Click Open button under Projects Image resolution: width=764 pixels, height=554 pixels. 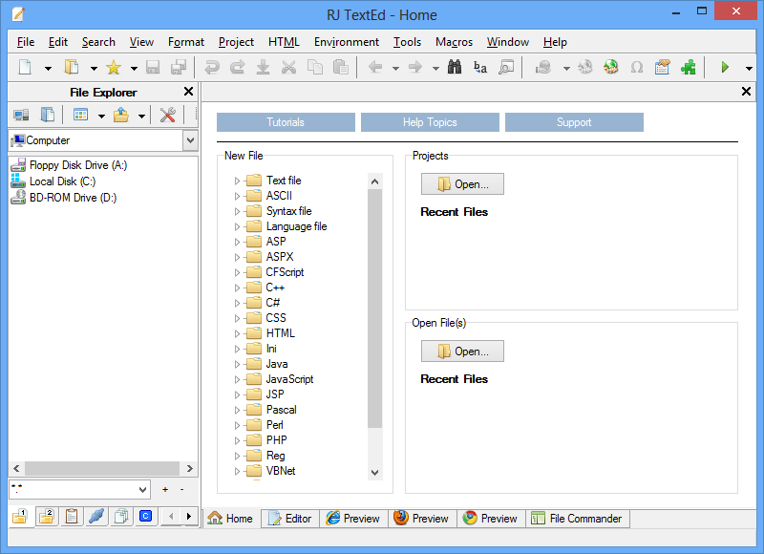coord(462,184)
